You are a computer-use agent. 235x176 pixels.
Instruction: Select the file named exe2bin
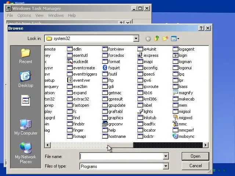[80, 87]
